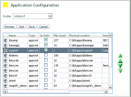This screenshot has width=131, height=97.
Task: Click the move-to-top green arrow
Action: point(120,56)
